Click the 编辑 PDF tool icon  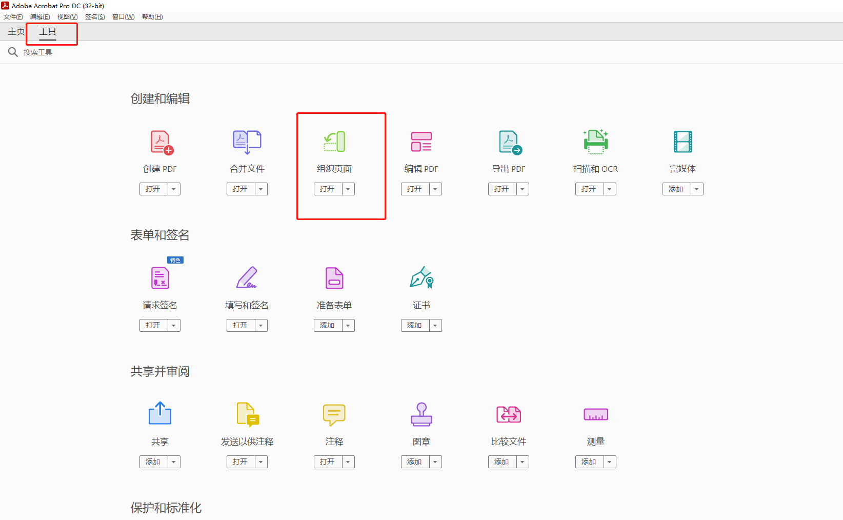coord(421,142)
